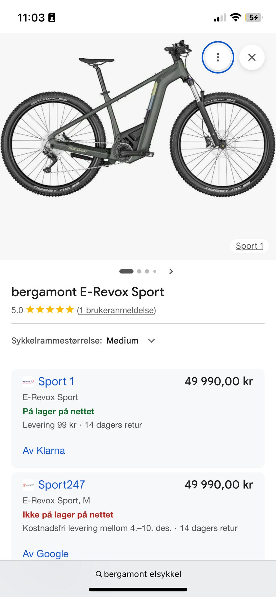Tap the Sport247 49 990,00 kr price

219,485
